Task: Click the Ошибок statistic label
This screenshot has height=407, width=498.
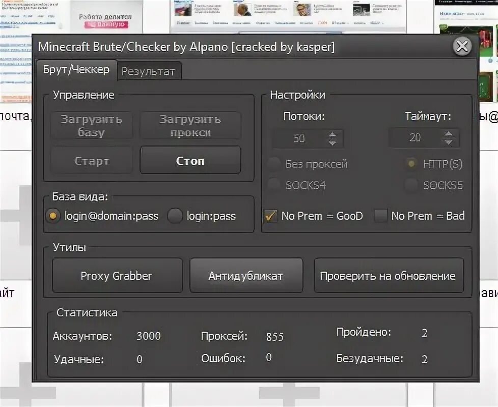Action: [x=223, y=359]
